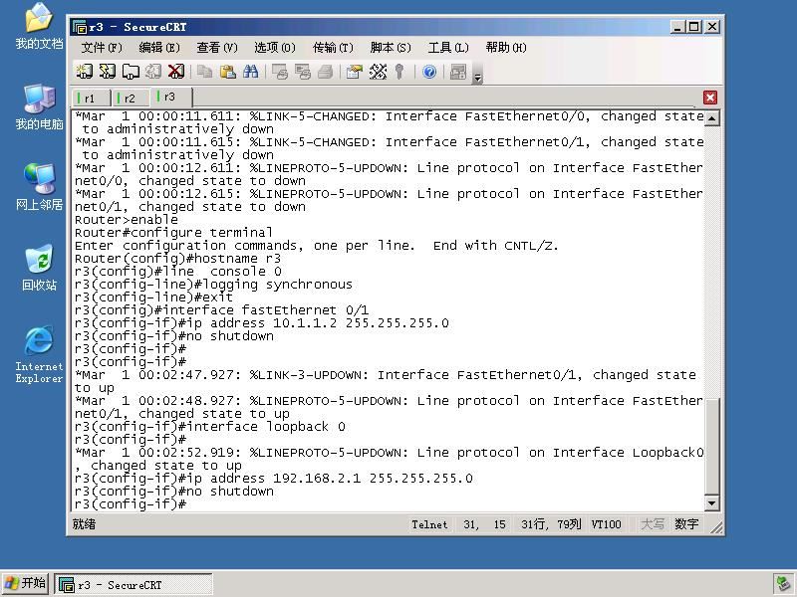Open the Keymap Editor icon
The height and width of the screenshot is (597, 797).
tap(378, 72)
